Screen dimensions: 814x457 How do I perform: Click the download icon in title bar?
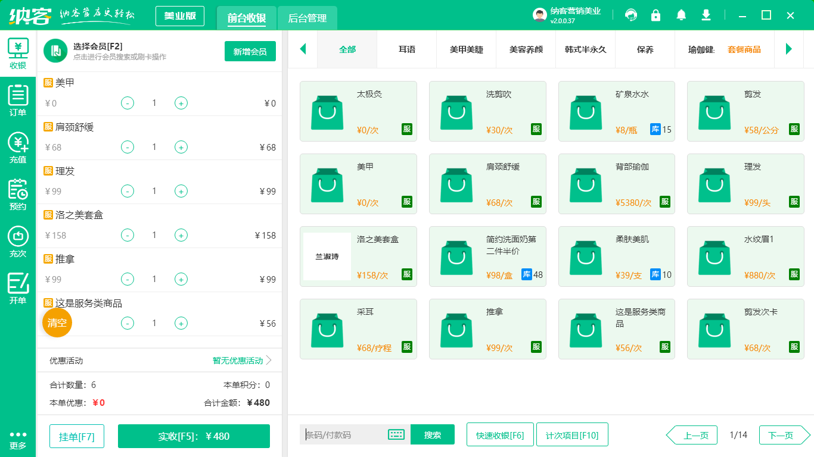[x=706, y=15]
